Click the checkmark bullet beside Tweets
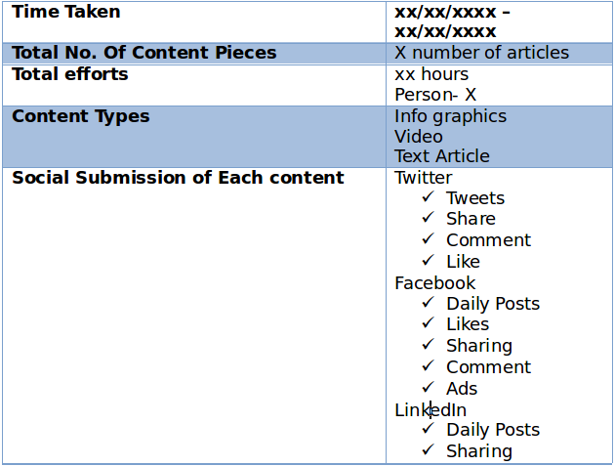Screen dimensions: 615x466 point(428,197)
